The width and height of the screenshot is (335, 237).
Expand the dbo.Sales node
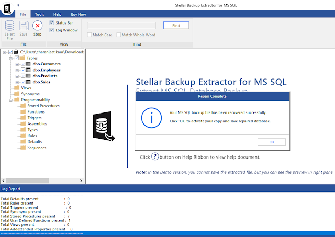pos(17,82)
